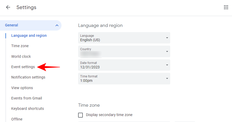
Task: Open the Language dropdown
Action: coord(124,38)
